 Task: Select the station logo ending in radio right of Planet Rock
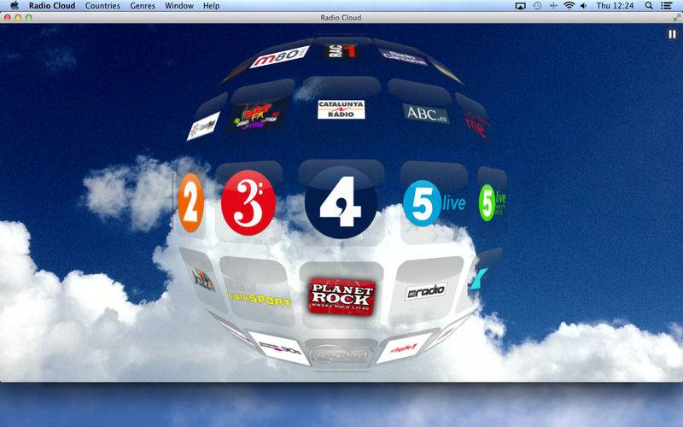tap(426, 291)
